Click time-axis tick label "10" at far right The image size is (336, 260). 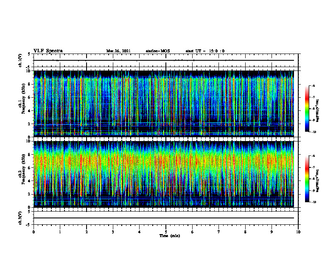click(298, 232)
